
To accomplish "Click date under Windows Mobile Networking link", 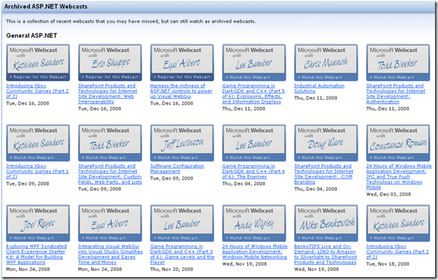I will click(x=244, y=264).
